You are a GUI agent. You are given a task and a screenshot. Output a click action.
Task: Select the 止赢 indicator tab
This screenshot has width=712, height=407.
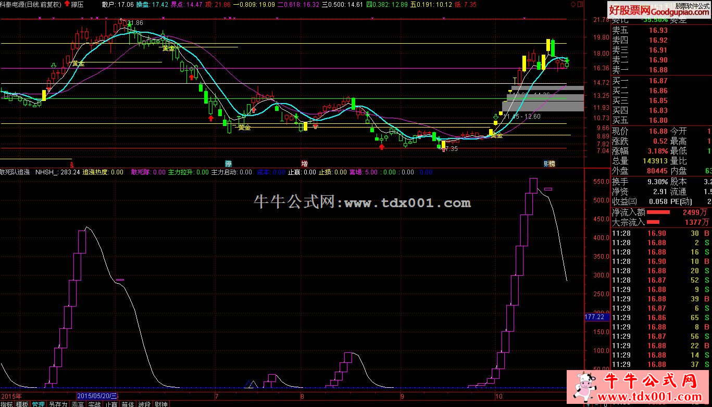[x=111, y=404]
